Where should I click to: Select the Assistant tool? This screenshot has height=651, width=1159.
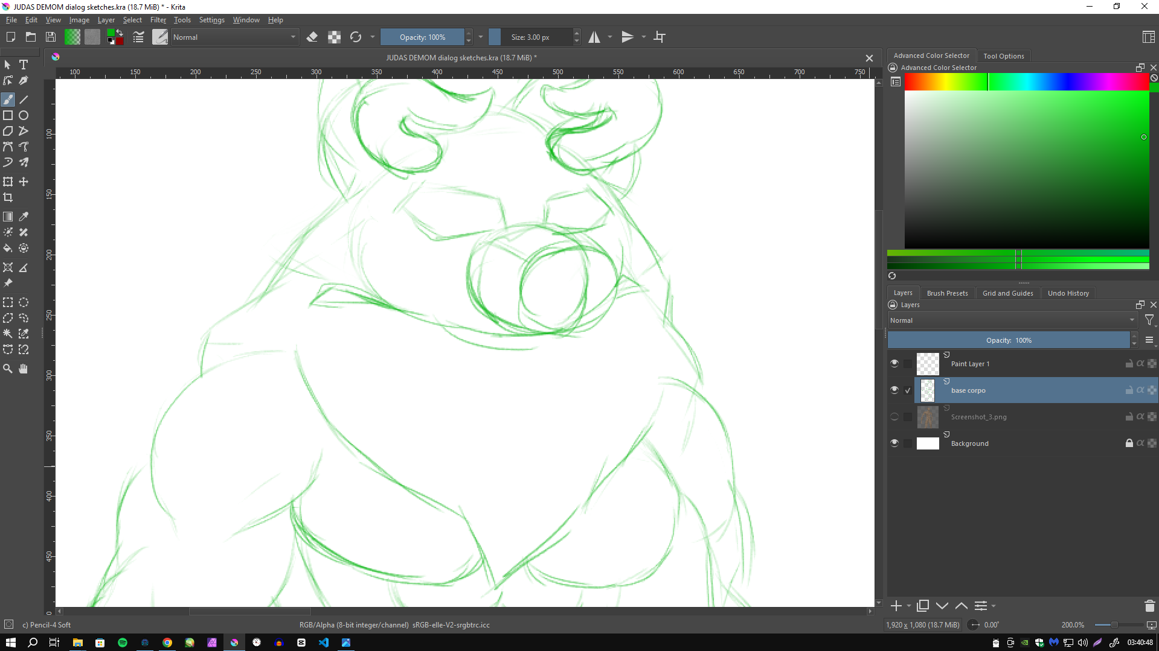click(8, 267)
